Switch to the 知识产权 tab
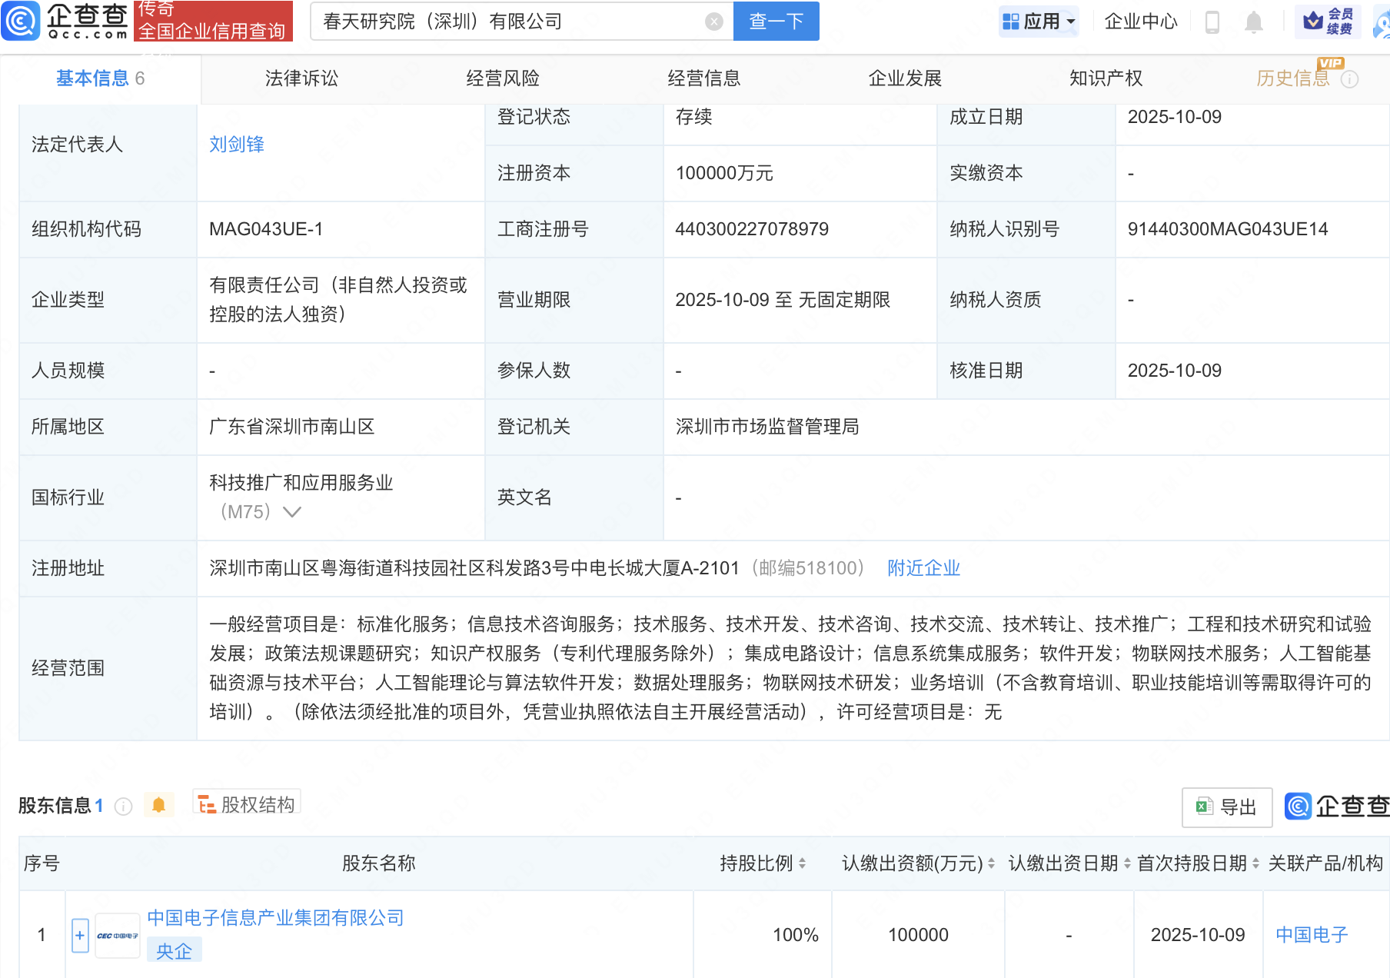This screenshot has height=978, width=1390. click(x=1106, y=78)
